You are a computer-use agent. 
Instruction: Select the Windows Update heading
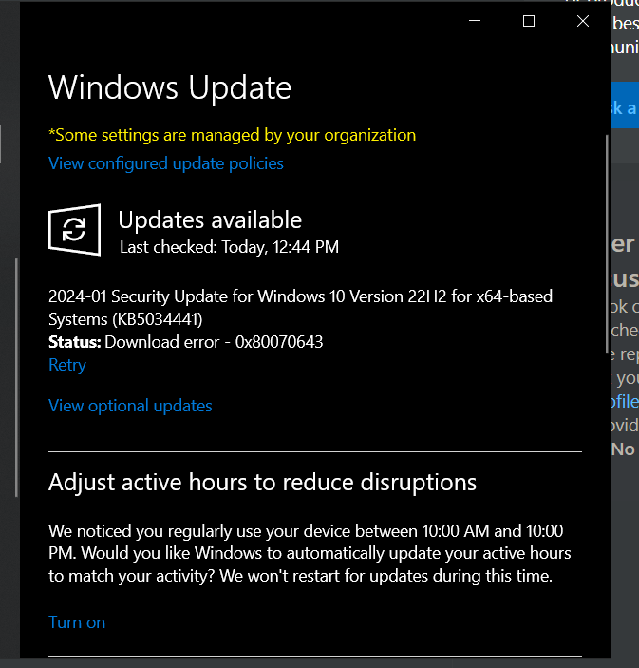(x=170, y=87)
